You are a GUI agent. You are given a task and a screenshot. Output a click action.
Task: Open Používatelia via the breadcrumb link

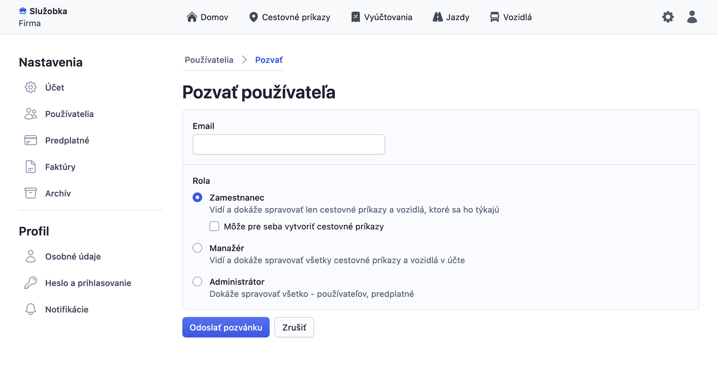point(209,60)
